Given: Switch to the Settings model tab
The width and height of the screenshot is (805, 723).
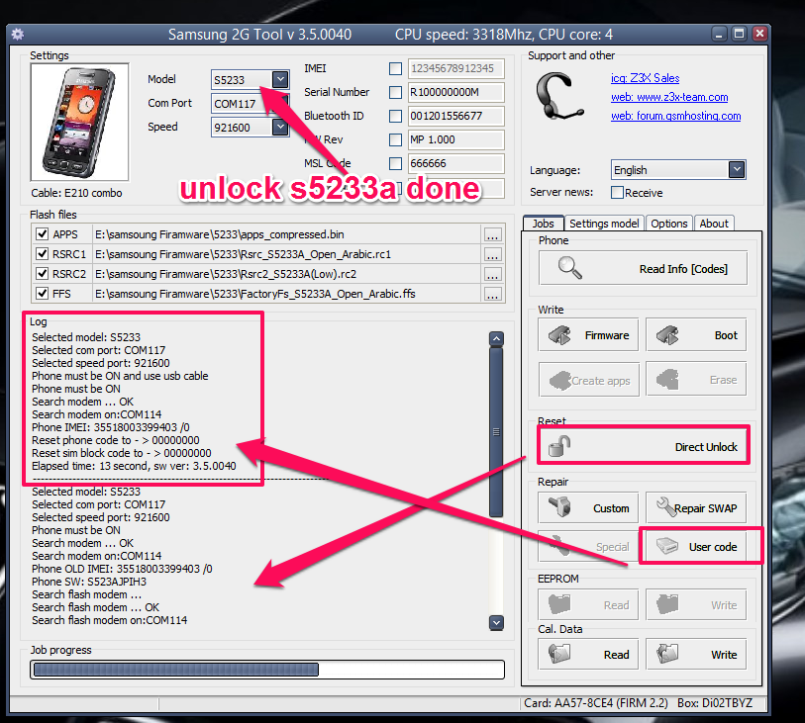Looking at the screenshot, I should pos(604,224).
